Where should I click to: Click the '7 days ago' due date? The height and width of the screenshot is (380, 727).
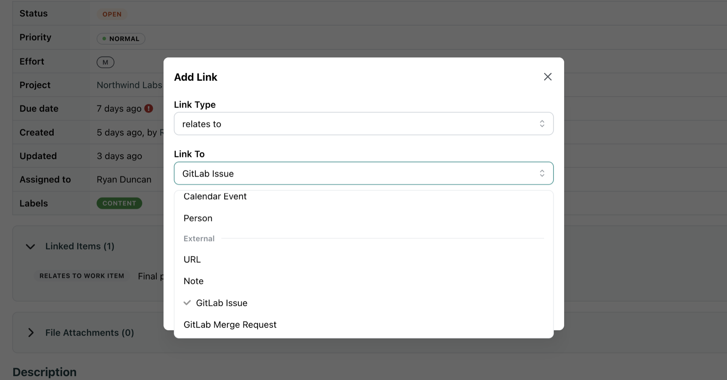(x=119, y=109)
